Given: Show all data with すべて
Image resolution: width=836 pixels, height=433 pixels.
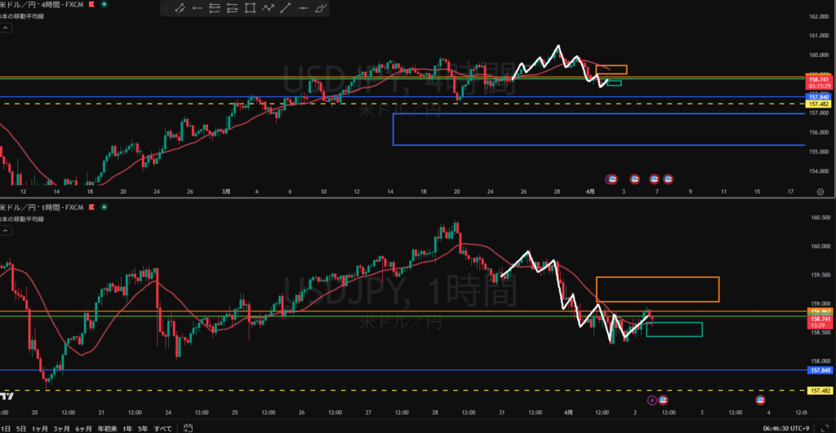Looking at the screenshot, I should (x=162, y=427).
